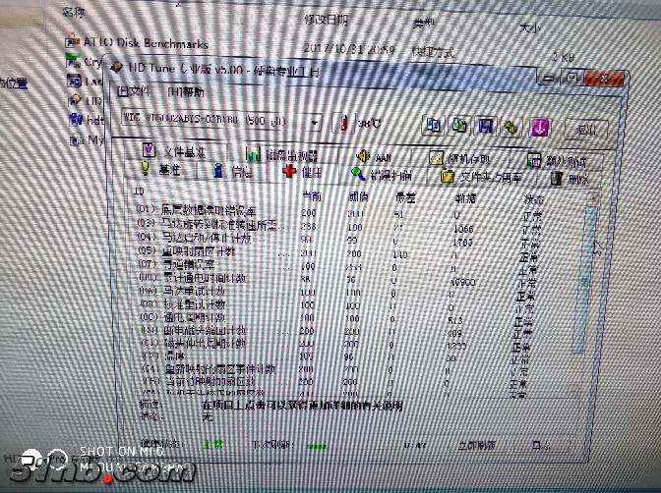Click the 健康 red cross icon

point(289,171)
